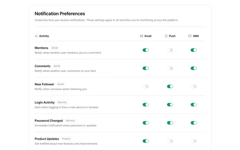Click the Social tag next to Mentions
This screenshot has height=150, width=240.
(x=55, y=48)
